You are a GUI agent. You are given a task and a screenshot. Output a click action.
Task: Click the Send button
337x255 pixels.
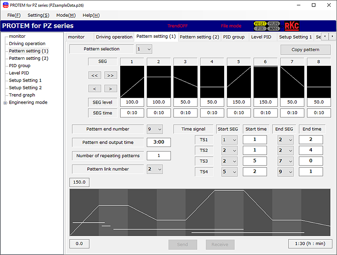(x=182, y=244)
